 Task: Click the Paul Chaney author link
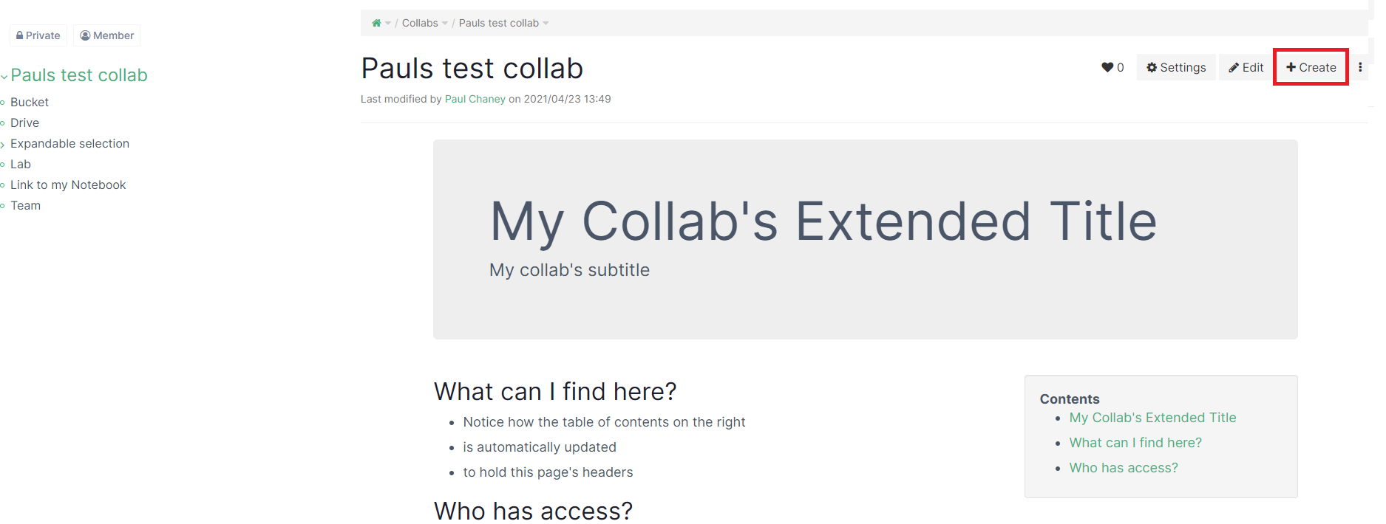click(x=475, y=99)
